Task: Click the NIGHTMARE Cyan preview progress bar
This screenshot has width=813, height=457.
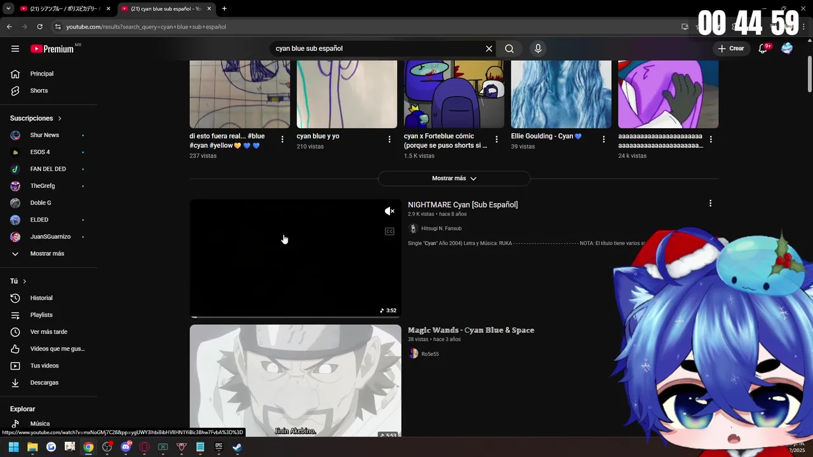Action: (x=295, y=316)
